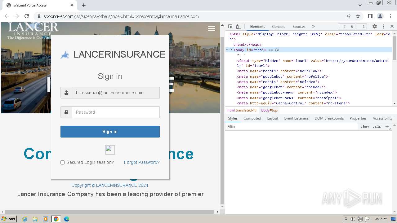Add a new style rule with plus icon
This screenshot has height=223, width=397.
coord(387,126)
